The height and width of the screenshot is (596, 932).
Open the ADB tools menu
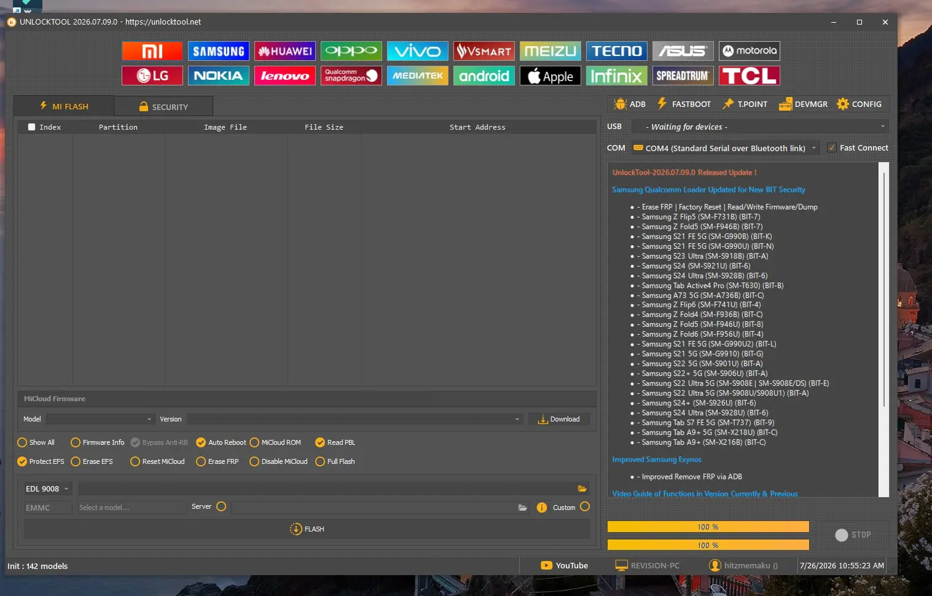pos(630,104)
